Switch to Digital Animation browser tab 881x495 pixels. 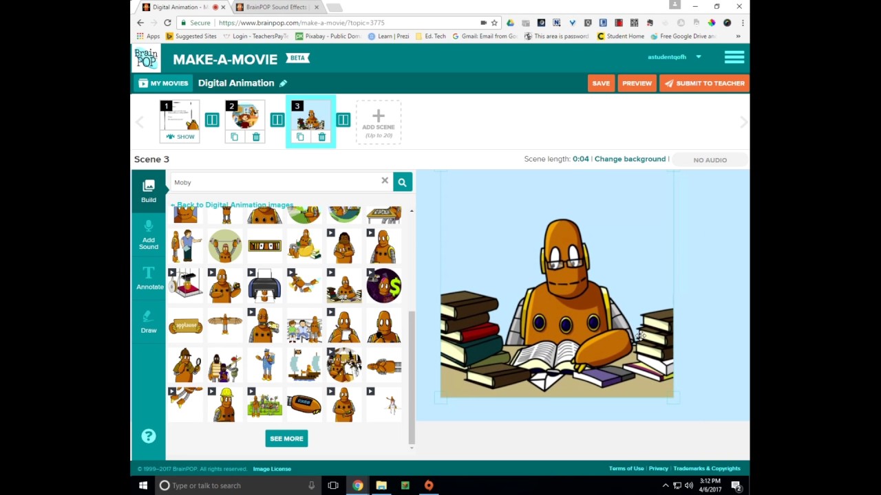coord(182,7)
